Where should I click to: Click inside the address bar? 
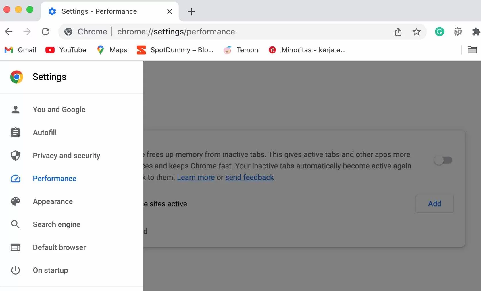point(259,32)
